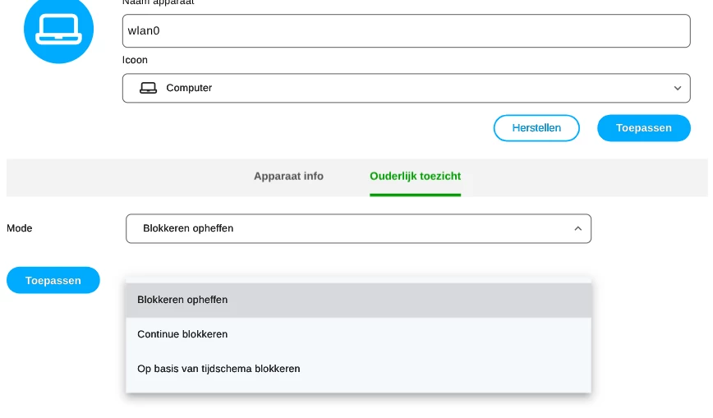Click the green underline beneath Ouderlijk toezicht
This screenshot has width=713, height=418.
pyautogui.click(x=415, y=195)
